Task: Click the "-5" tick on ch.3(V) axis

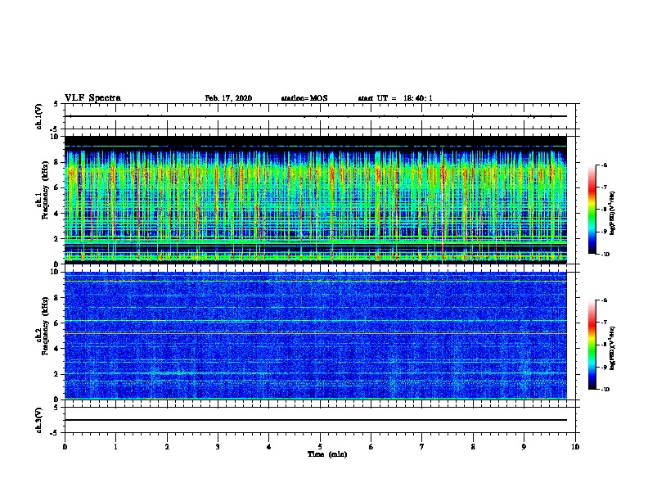Action: 55,433
